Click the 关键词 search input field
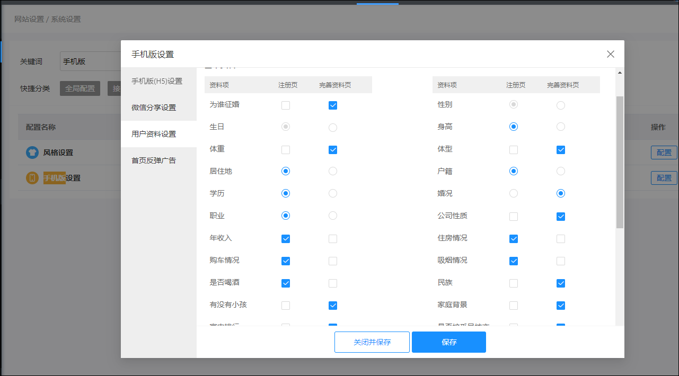The image size is (679, 376). point(90,61)
